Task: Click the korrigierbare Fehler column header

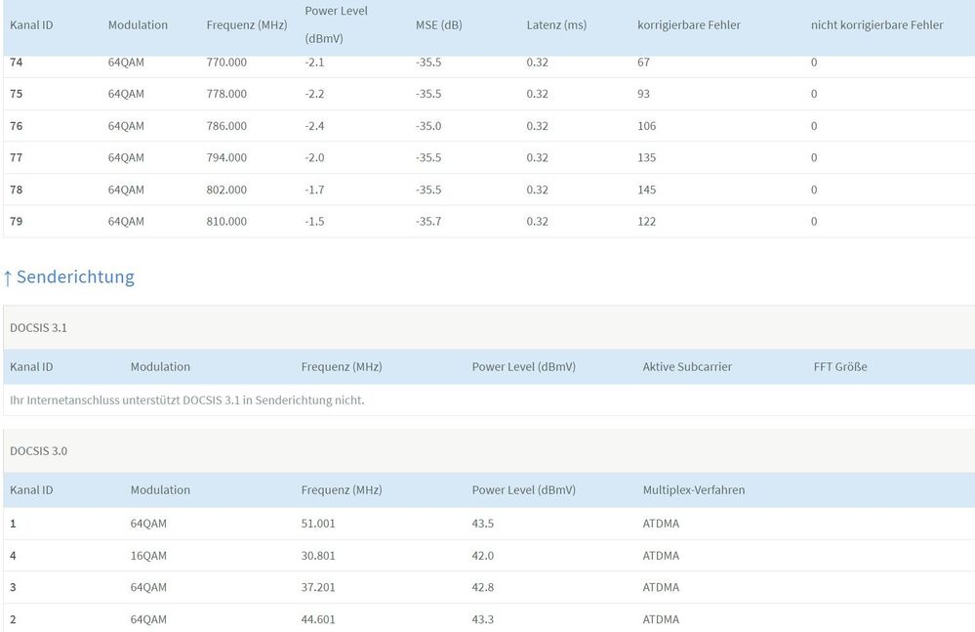Action: click(689, 25)
